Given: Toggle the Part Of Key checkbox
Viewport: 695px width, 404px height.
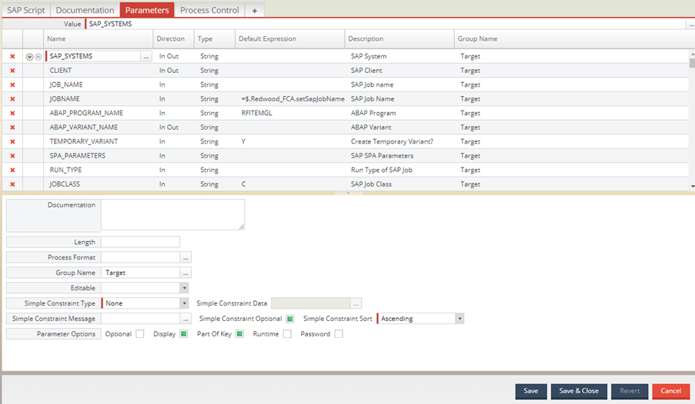Looking at the screenshot, I should 239,334.
